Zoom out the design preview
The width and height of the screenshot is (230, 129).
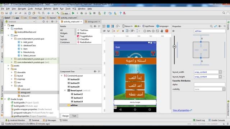(145, 31)
